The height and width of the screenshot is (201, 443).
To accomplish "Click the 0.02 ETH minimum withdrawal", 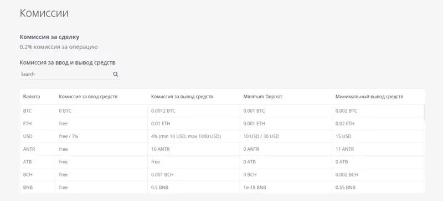I will point(344,124).
